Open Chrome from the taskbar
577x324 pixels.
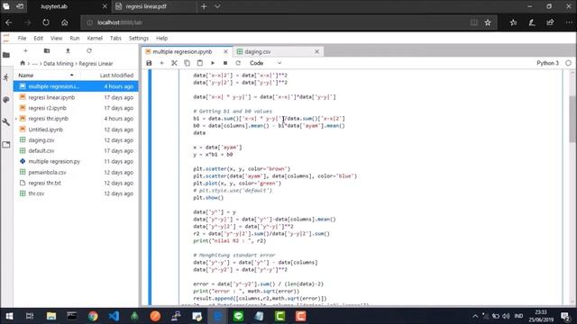tap(93, 316)
